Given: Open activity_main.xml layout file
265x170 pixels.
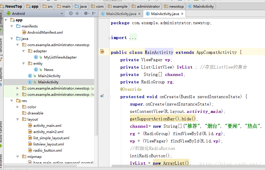Looking at the screenshot, I should 47,126.
